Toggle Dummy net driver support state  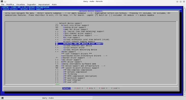point(57,29)
